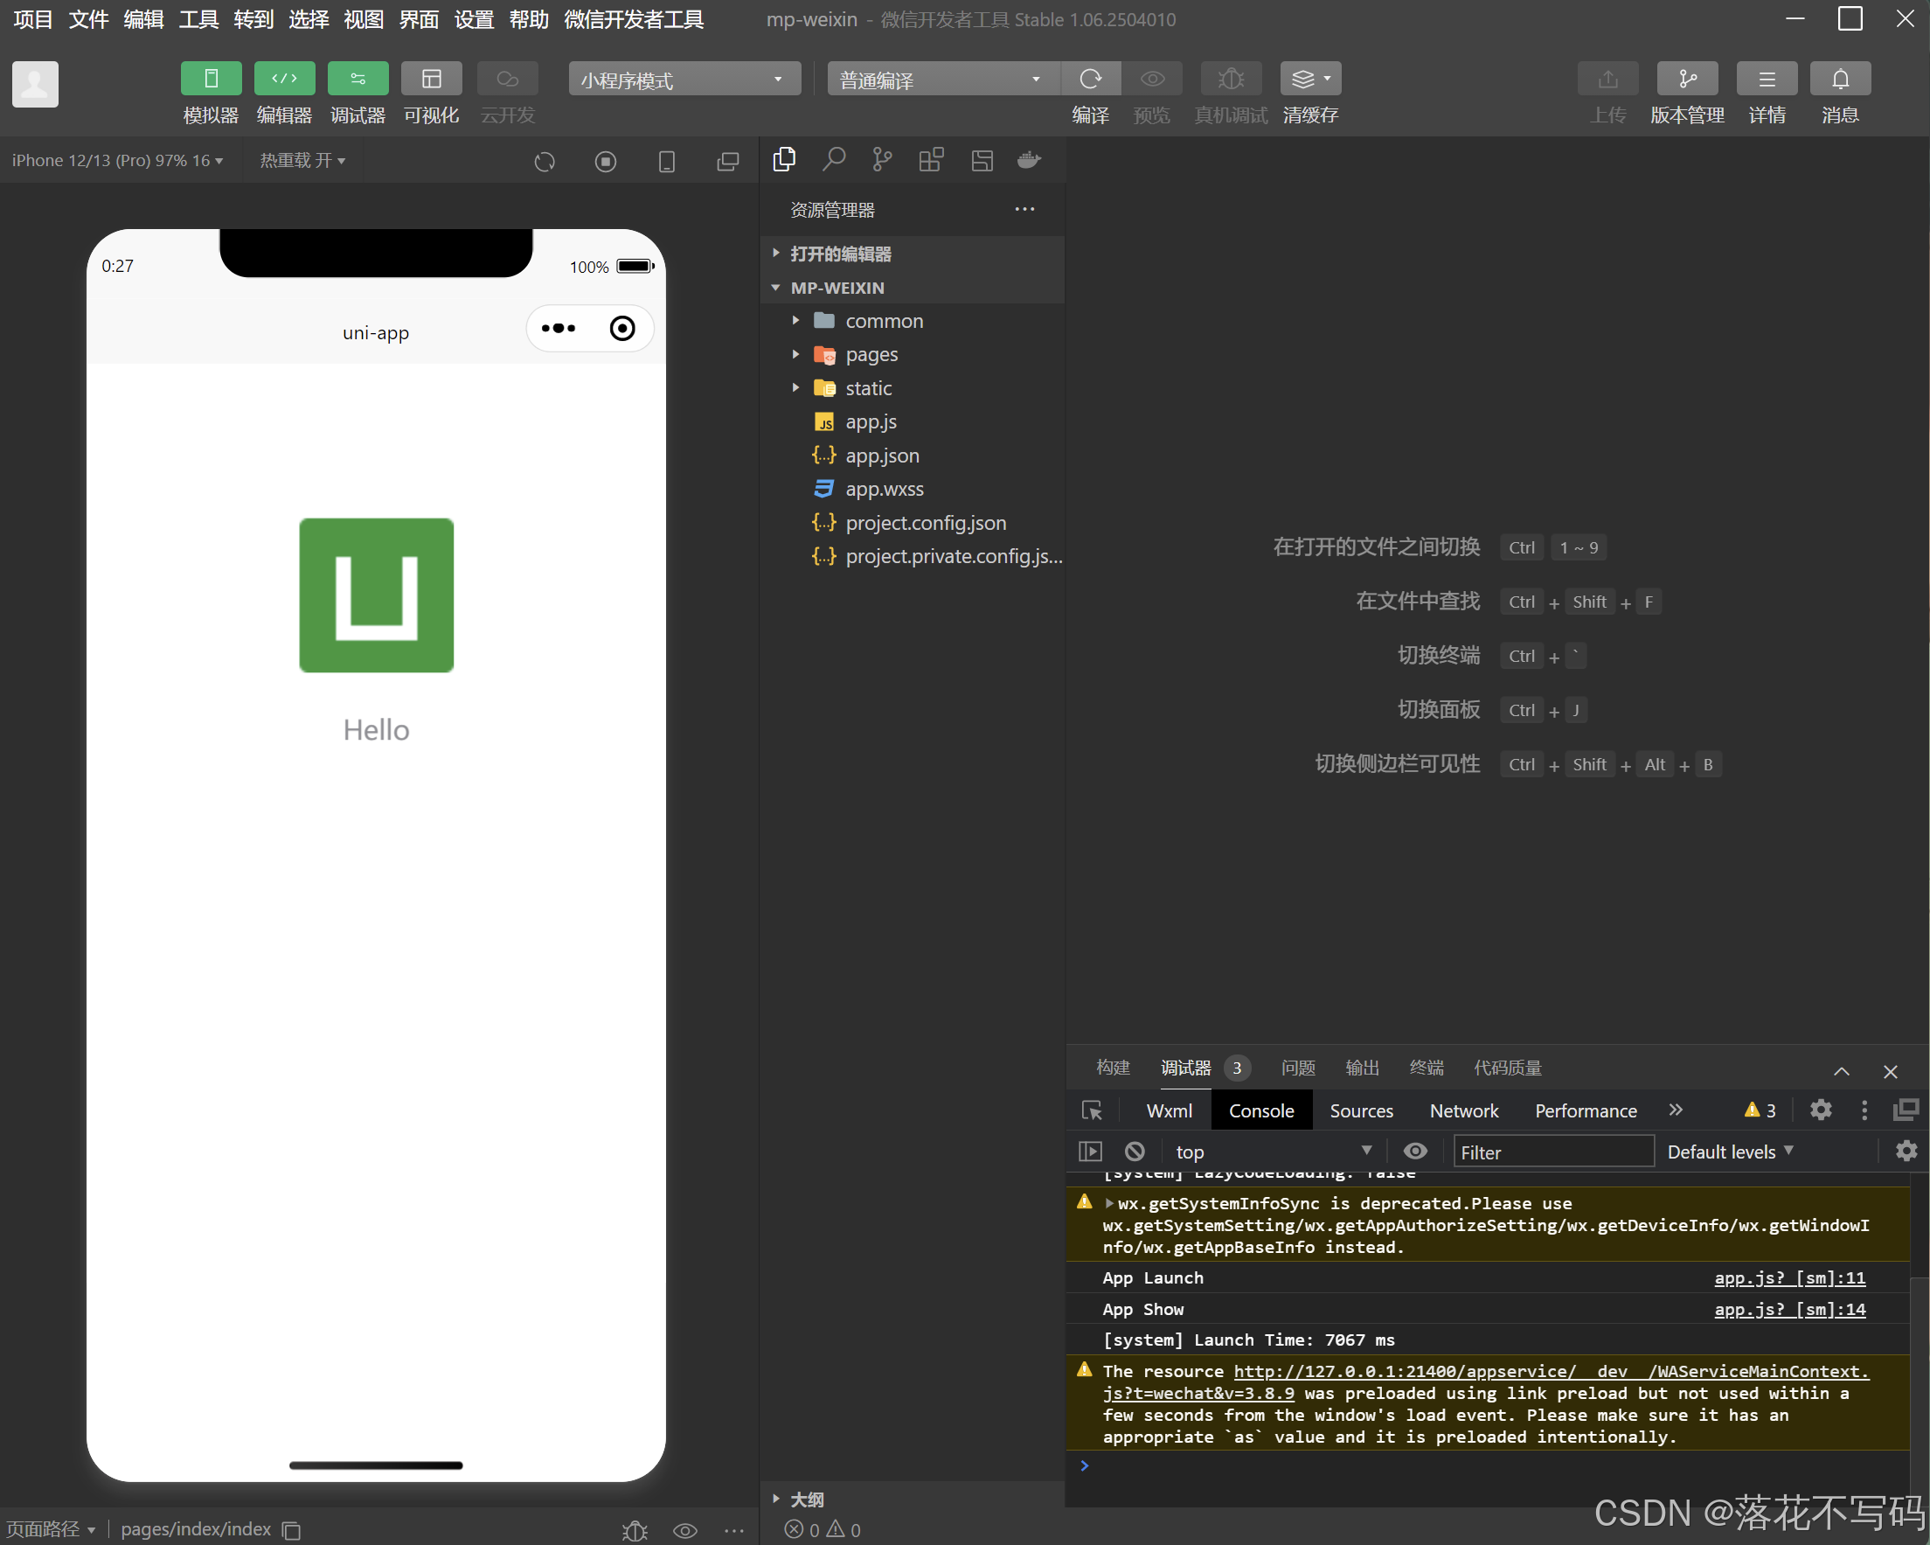Expand the pages folder
The image size is (1930, 1545).
click(870, 355)
